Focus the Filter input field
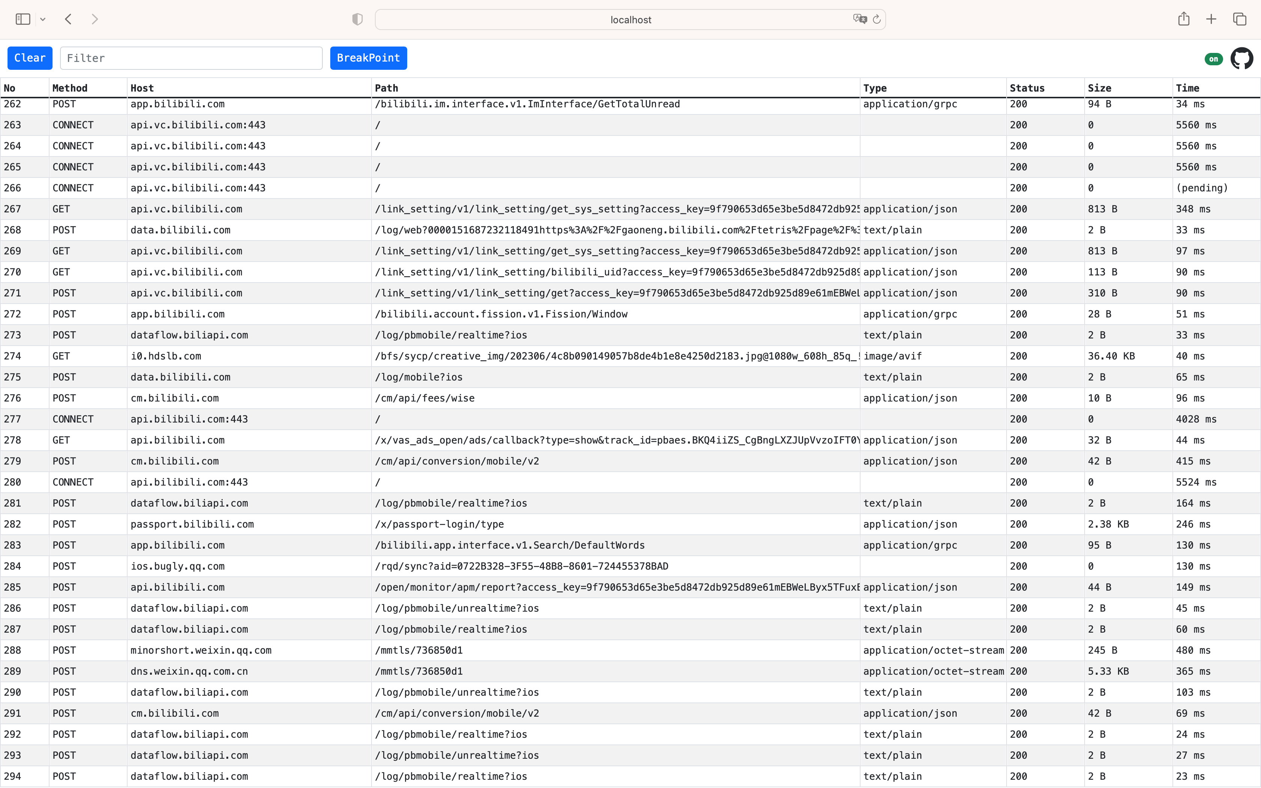This screenshot has height=788, width=1261. [x=191, y=58]
